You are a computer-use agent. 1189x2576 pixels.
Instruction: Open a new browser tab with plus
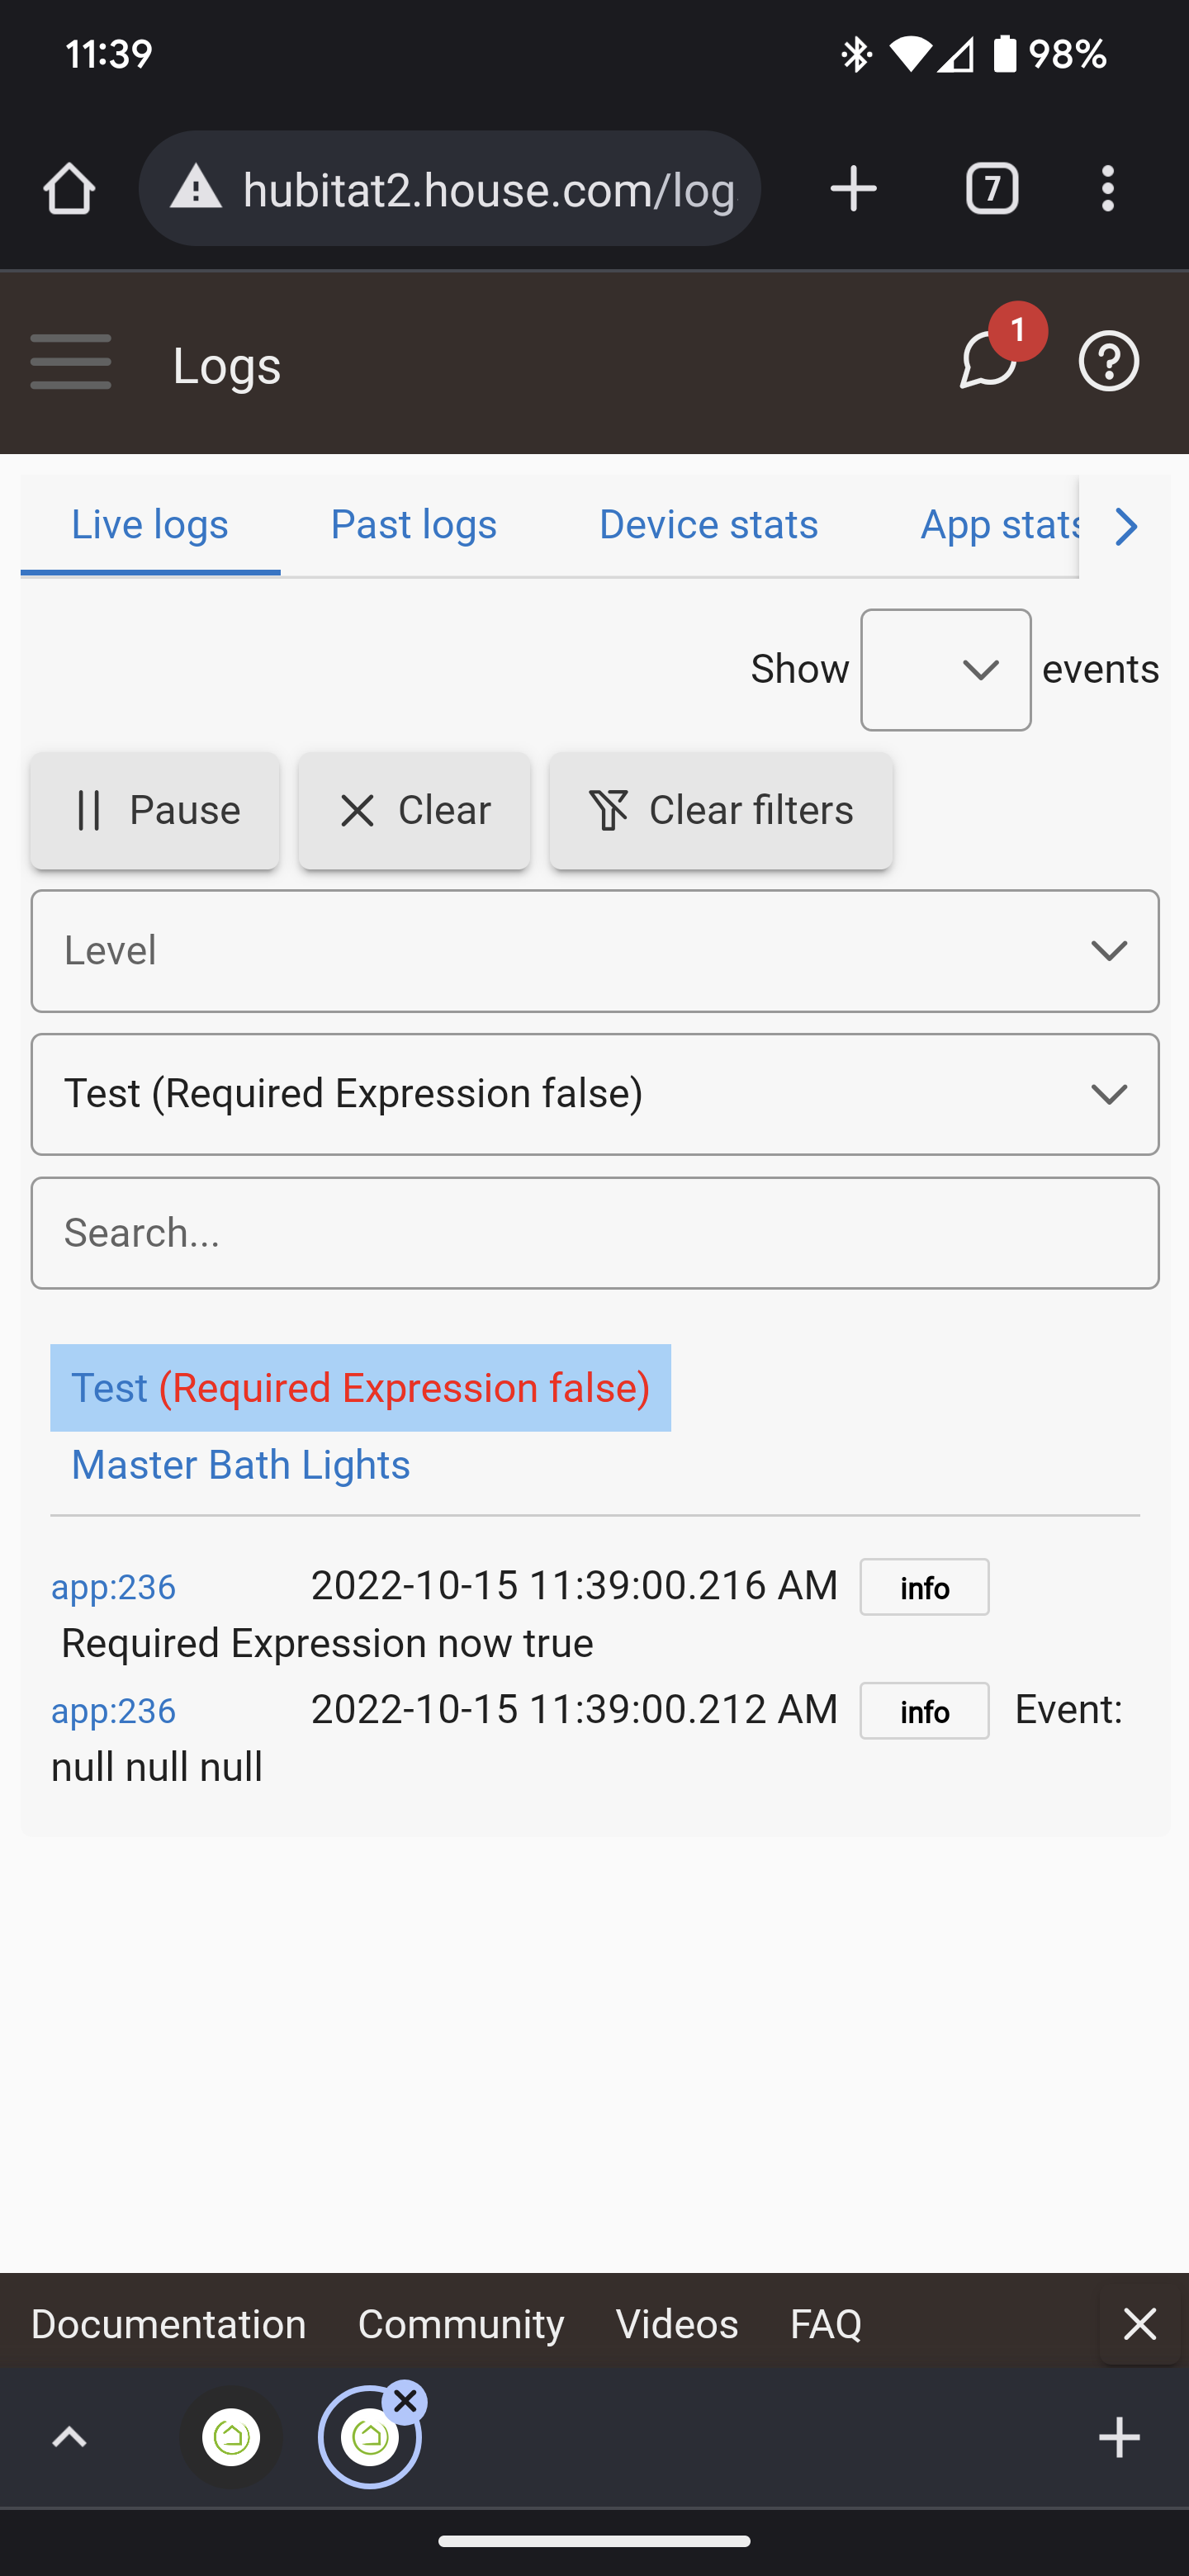854,188
